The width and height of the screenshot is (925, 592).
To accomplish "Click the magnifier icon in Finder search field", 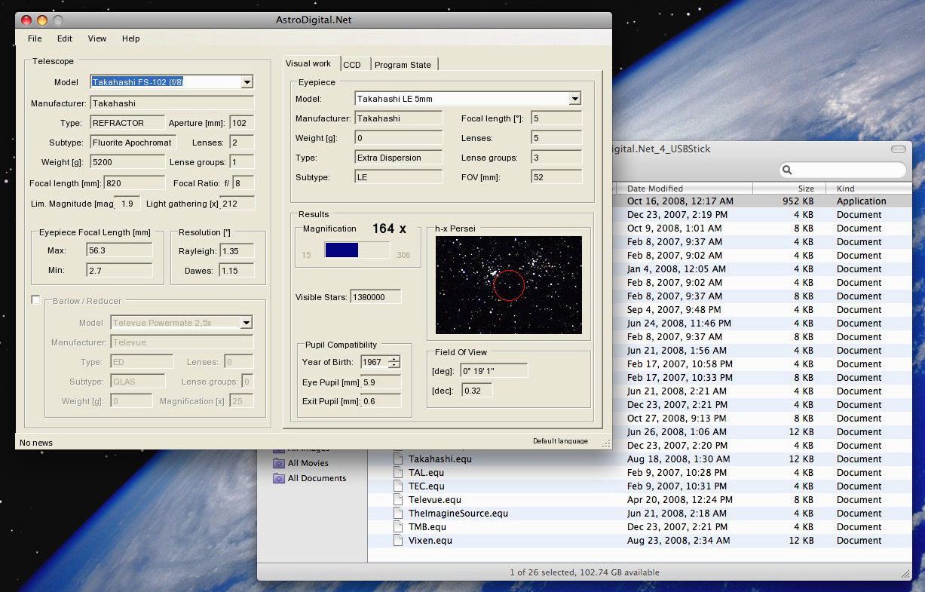I will click(787, 170).
